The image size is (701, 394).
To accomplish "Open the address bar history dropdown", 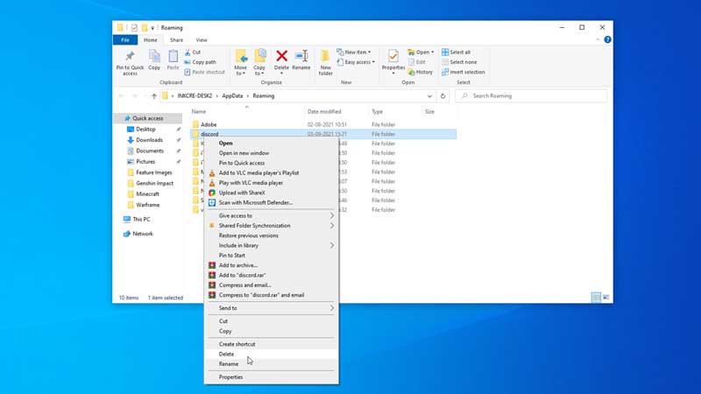I will point(429,96).
